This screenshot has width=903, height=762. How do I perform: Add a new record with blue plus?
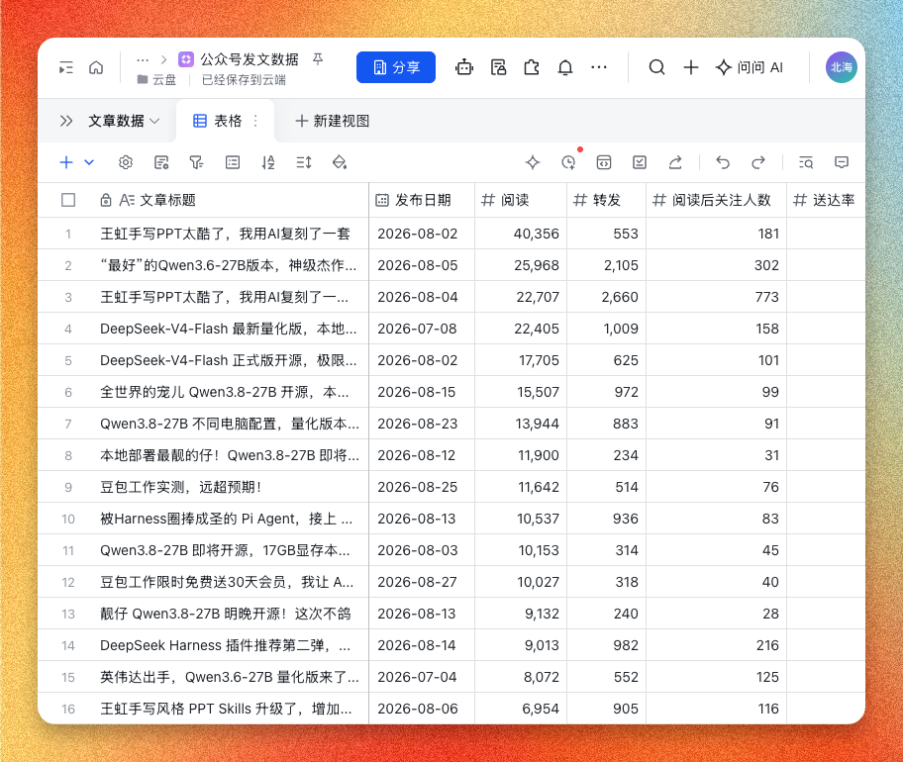(x=66, y=162)
